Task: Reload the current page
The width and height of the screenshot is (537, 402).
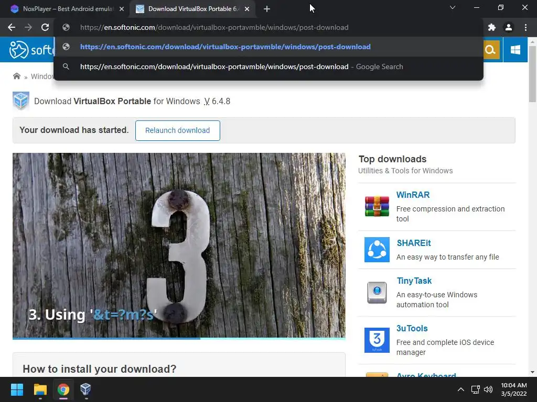Action: (45, 27)
